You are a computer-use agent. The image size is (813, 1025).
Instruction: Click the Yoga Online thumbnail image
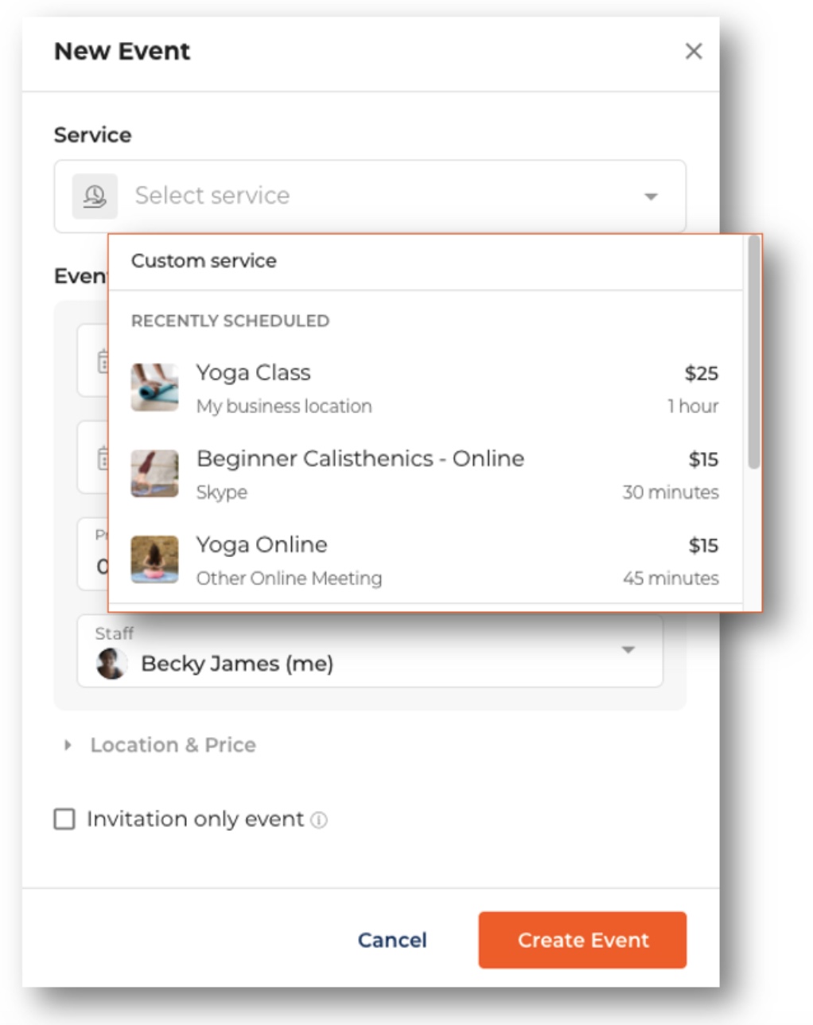[154, 559]
